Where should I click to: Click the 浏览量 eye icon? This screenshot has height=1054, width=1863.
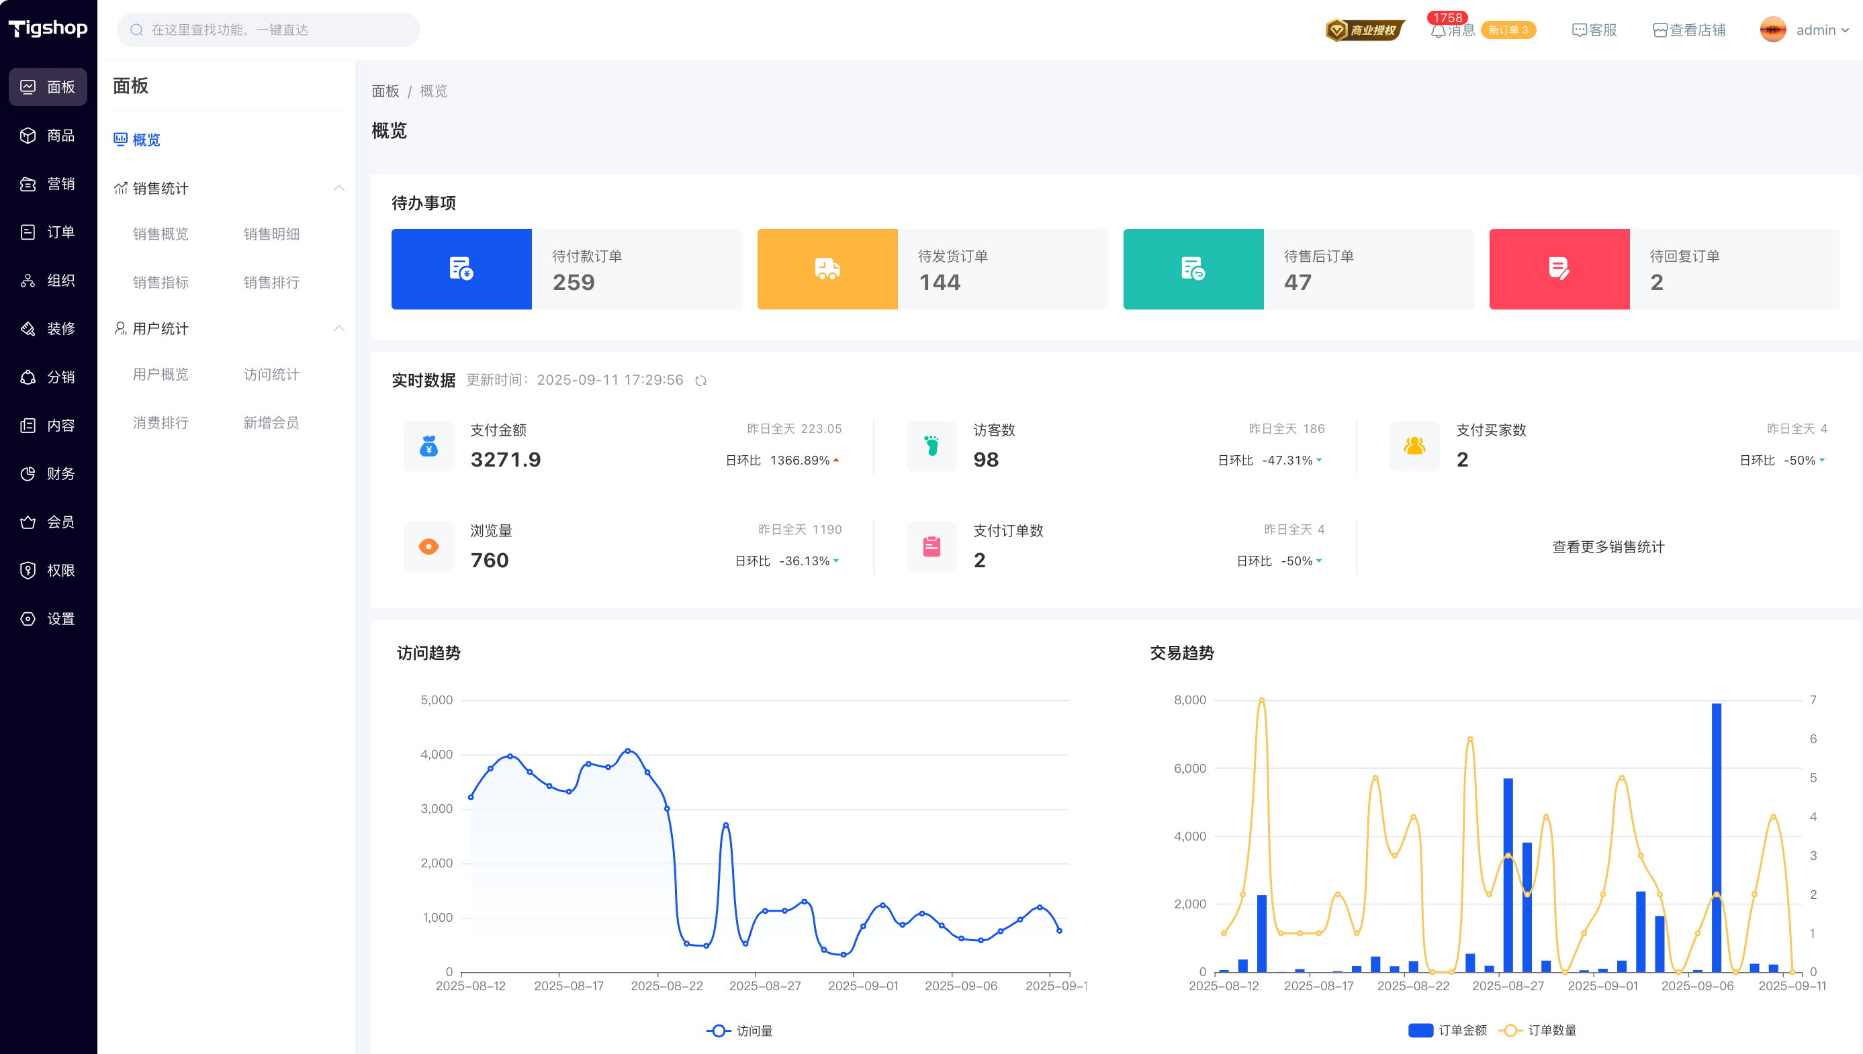coord(428,546)
